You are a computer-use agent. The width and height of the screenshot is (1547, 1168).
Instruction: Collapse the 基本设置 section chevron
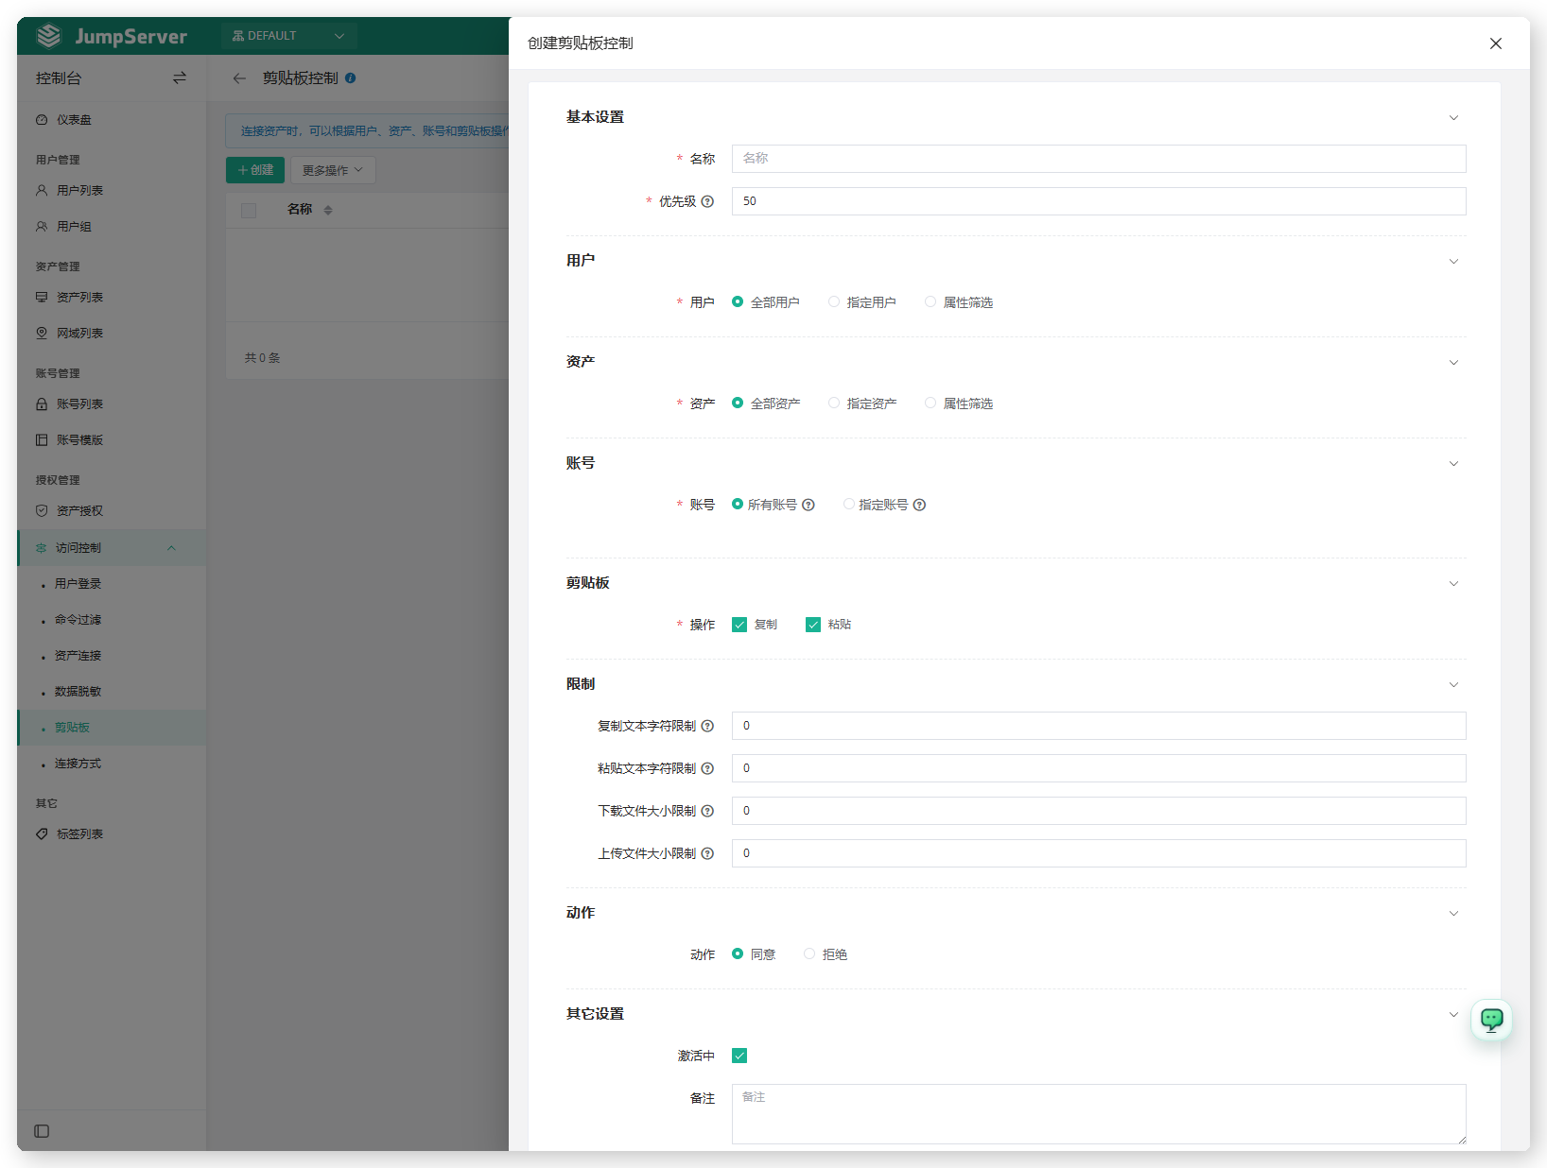pyautogui.click(x=1453, y=118)
